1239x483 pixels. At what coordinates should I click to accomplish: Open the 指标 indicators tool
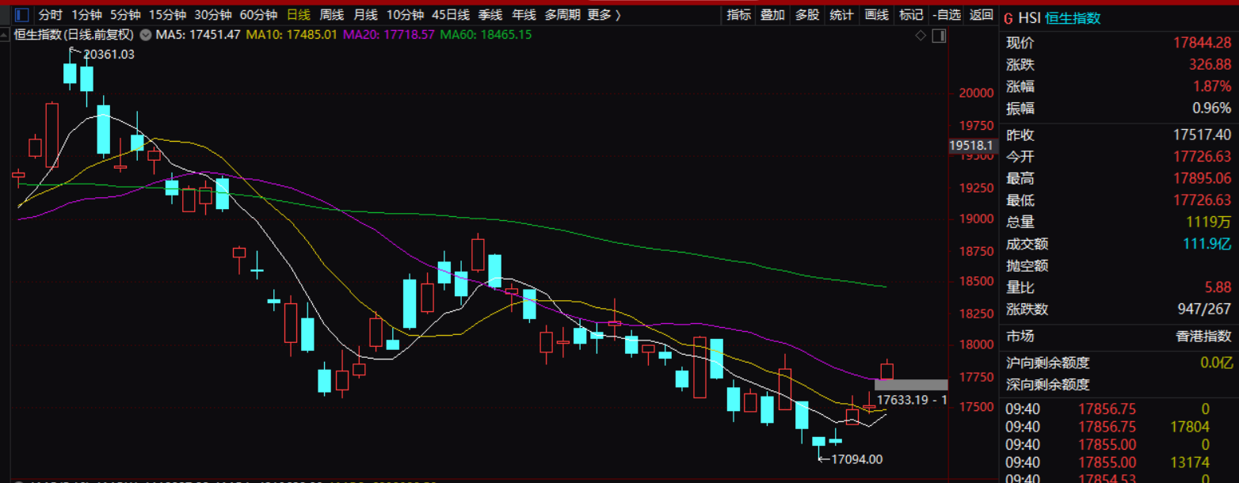click(x=738, y=15)
